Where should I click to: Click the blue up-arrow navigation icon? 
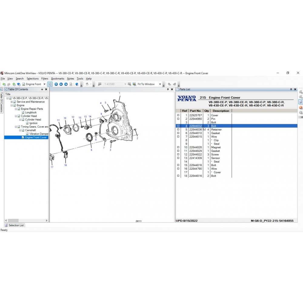(x=56, y=84)
